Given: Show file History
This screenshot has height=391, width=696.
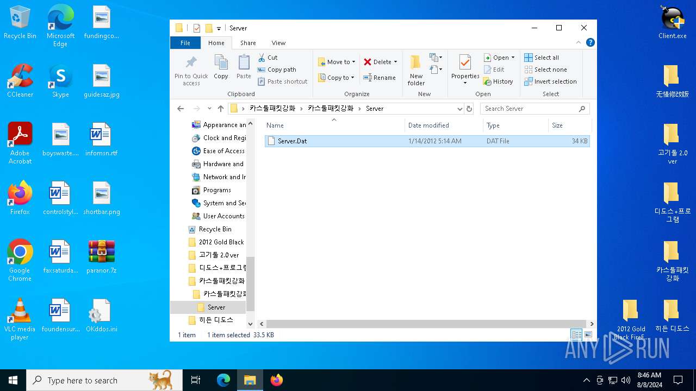Looking at the screenshot, I should 498,81.
